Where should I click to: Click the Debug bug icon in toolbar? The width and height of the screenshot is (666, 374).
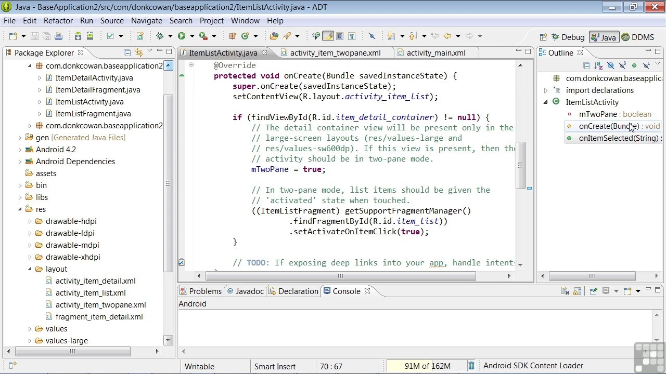[160, 36]
